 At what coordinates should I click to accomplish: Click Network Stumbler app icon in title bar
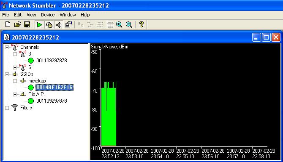(4, 5)
